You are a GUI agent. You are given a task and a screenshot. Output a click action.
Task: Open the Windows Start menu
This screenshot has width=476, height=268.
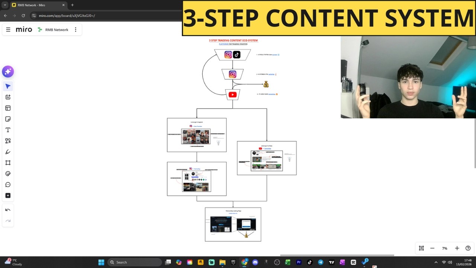(101, 262)
